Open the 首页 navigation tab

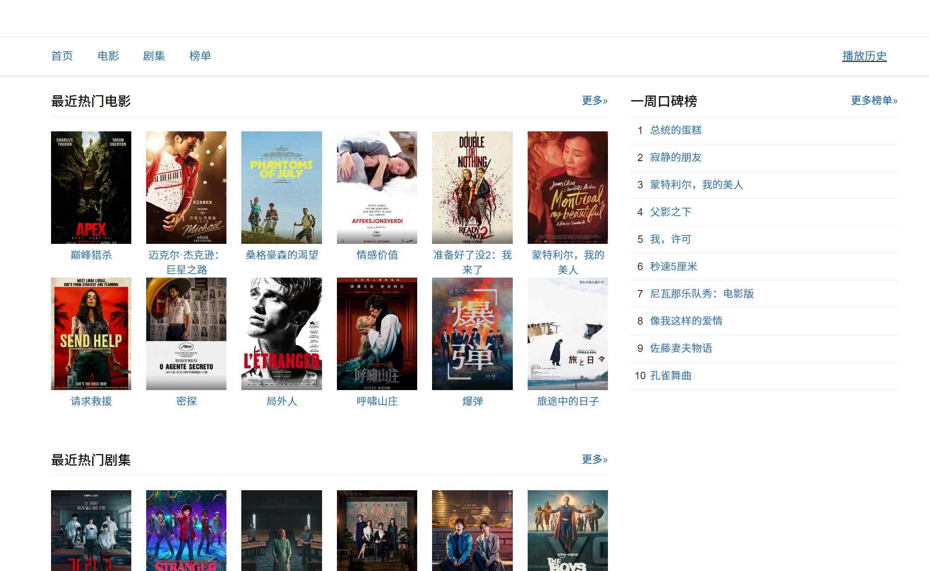pos(62,56)
